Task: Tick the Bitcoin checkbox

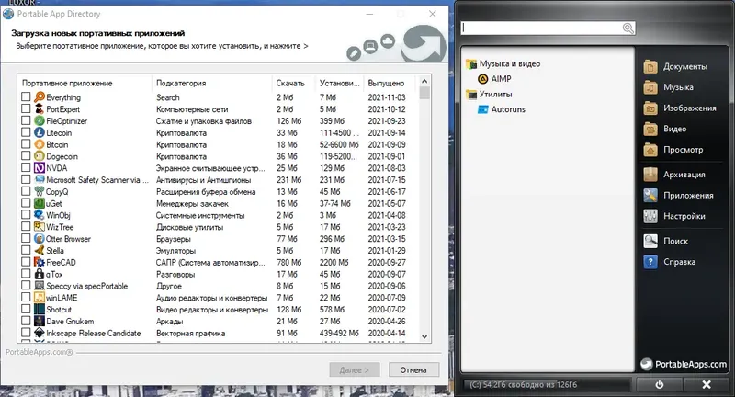Action: click(26, 144)
